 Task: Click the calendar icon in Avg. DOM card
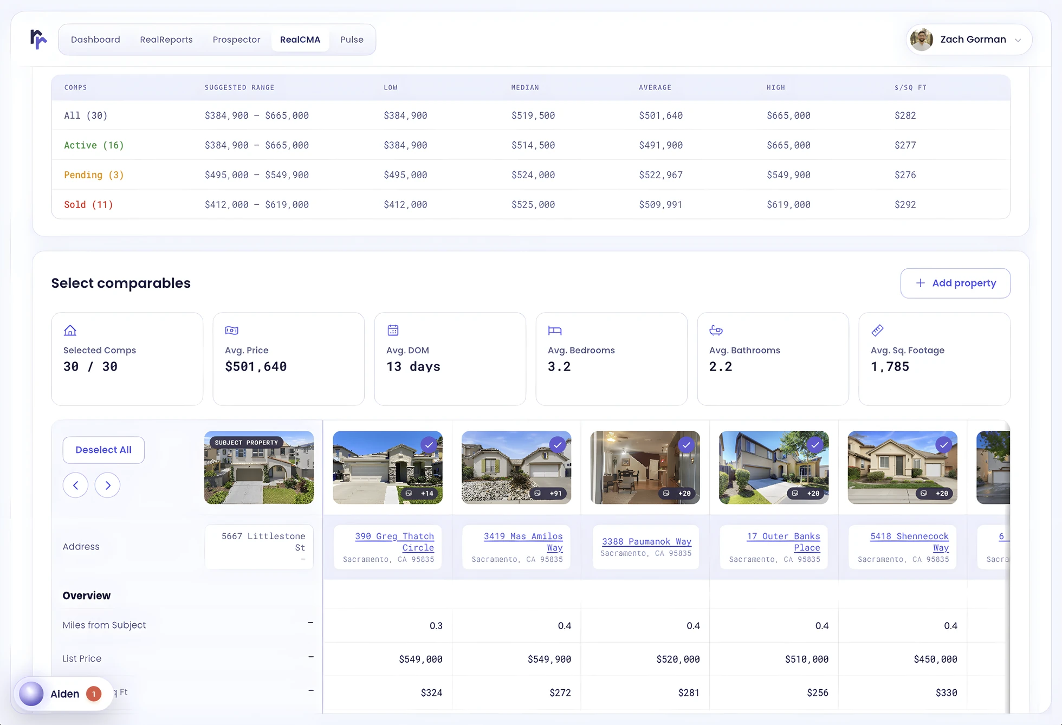tap(393, 330)
